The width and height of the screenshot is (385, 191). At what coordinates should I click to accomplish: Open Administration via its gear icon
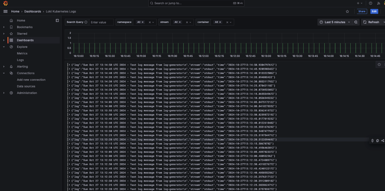click(x=11, y=93)
